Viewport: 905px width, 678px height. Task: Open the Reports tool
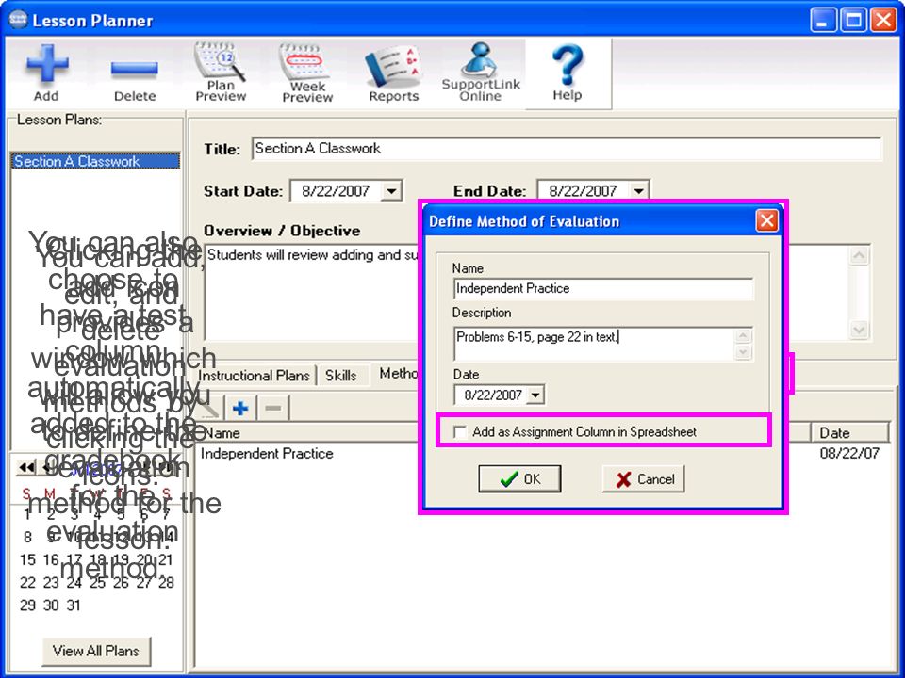(394, 75)
